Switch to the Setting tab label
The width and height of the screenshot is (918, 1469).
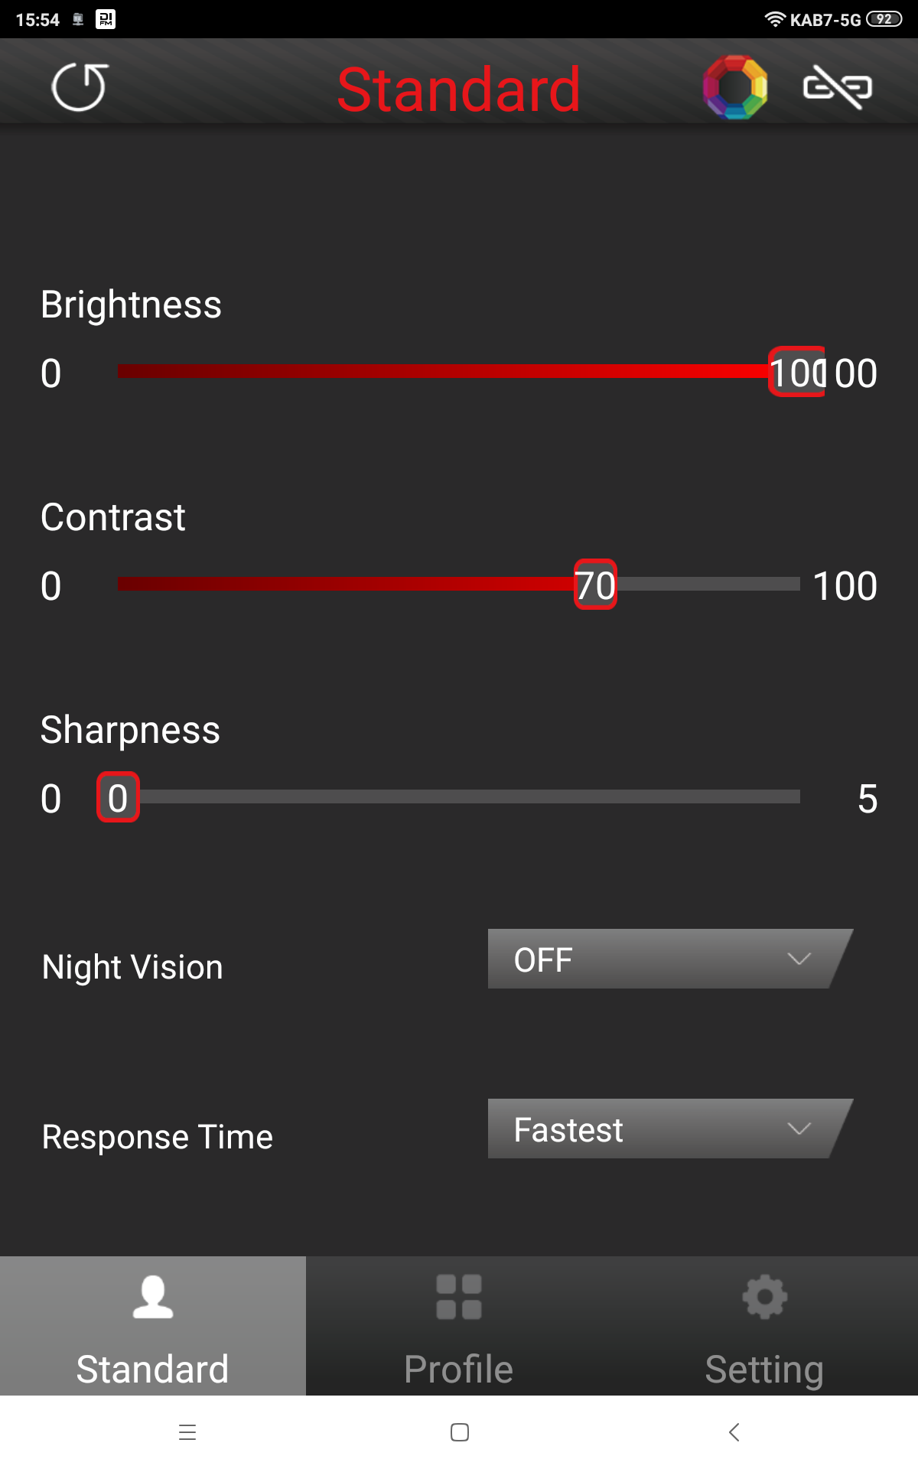[x=765, y=1369]
